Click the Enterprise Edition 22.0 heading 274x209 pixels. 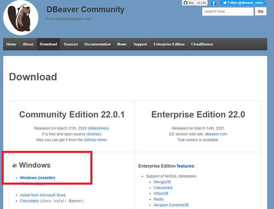click(x=198, y=115)
